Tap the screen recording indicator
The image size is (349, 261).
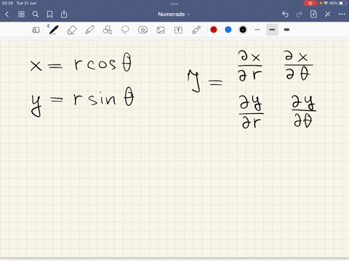310,3
